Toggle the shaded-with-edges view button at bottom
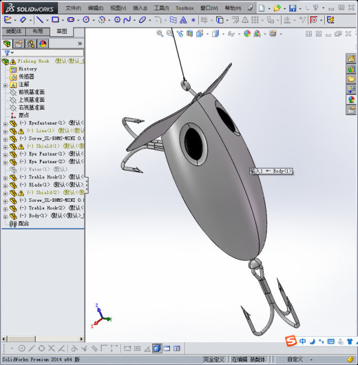The height and width of the screenshot is (365, 358). 157,348
